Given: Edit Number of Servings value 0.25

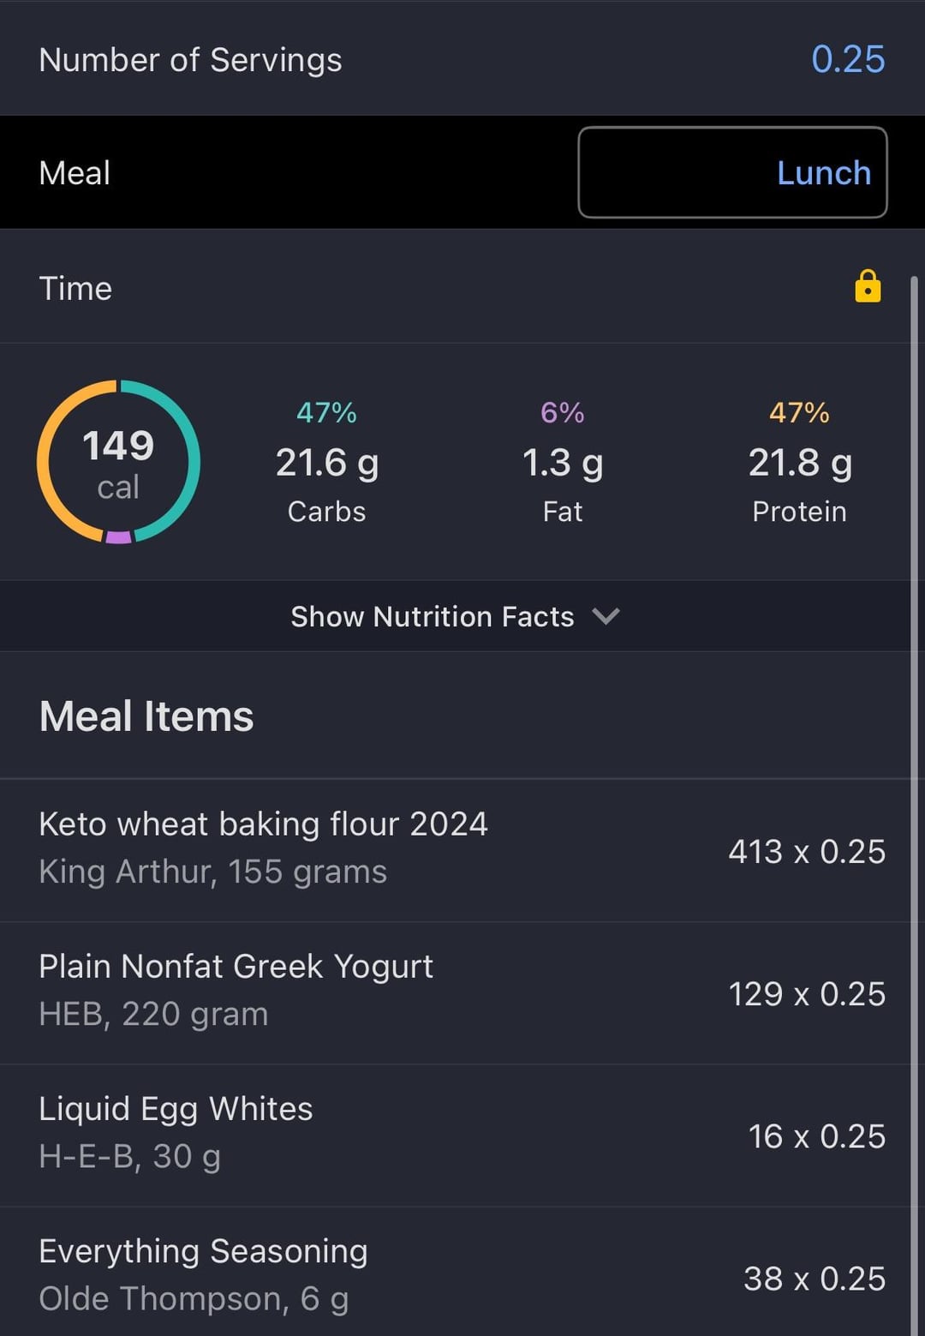Looking at the screenshot, I should (x=848, y=59).
